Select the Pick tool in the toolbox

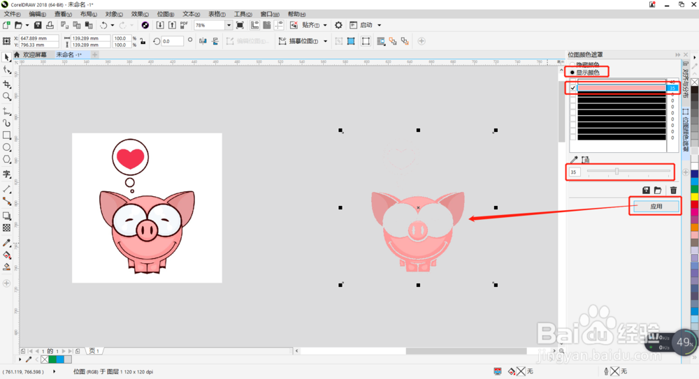tap(7, 57)
